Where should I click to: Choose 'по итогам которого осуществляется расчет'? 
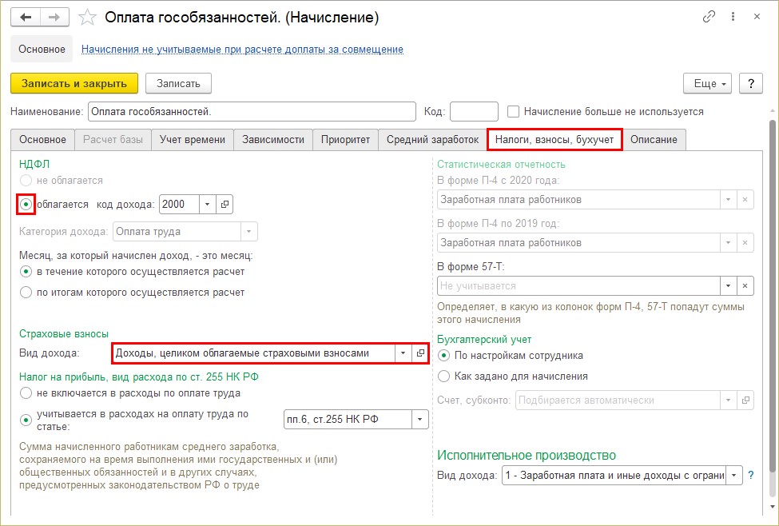point(26,293)
